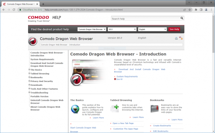Click the tab search chevron in the title bar
This screenshot has height=133, width=215.
tap(189, 2)
